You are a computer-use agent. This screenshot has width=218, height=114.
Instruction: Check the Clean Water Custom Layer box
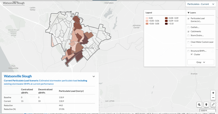point(189,42)
